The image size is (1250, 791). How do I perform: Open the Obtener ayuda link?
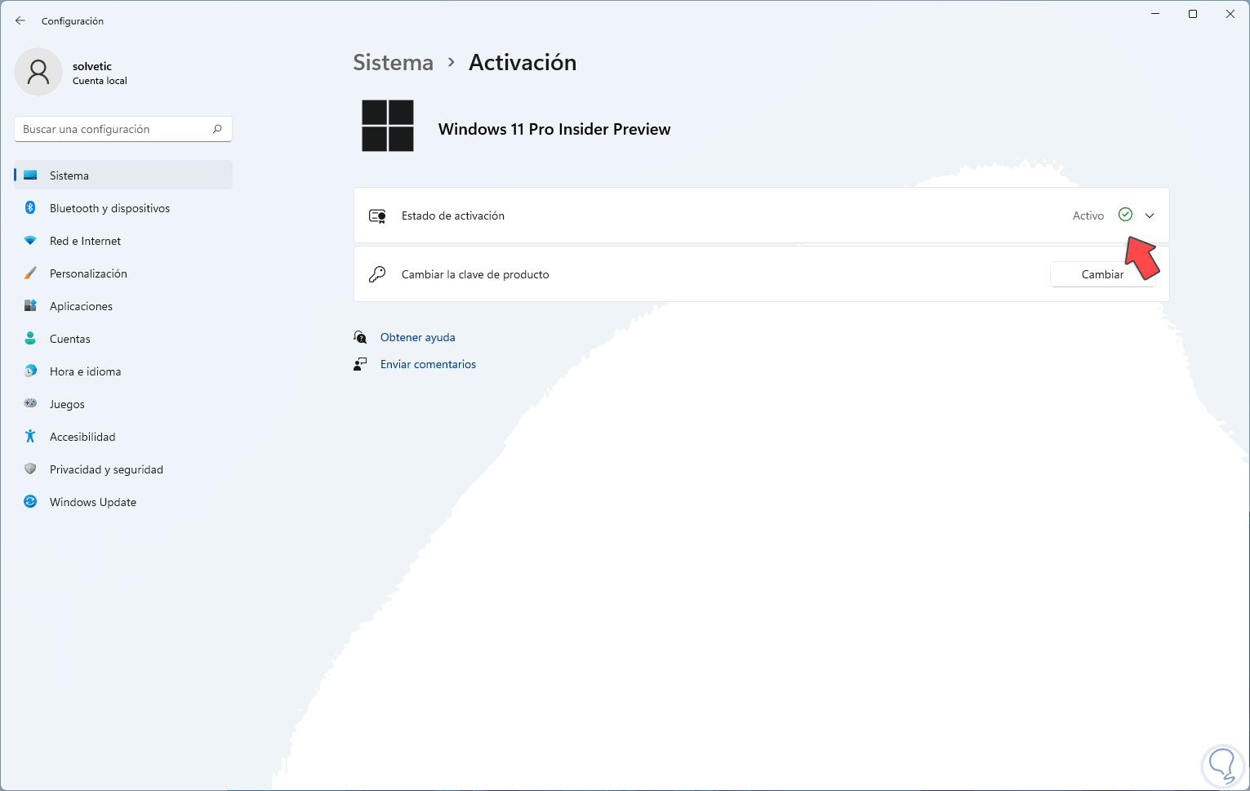[x=418, y=337]
